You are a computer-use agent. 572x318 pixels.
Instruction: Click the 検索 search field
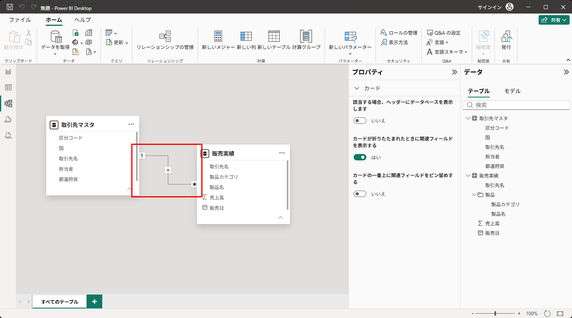[x=516, y=105]
